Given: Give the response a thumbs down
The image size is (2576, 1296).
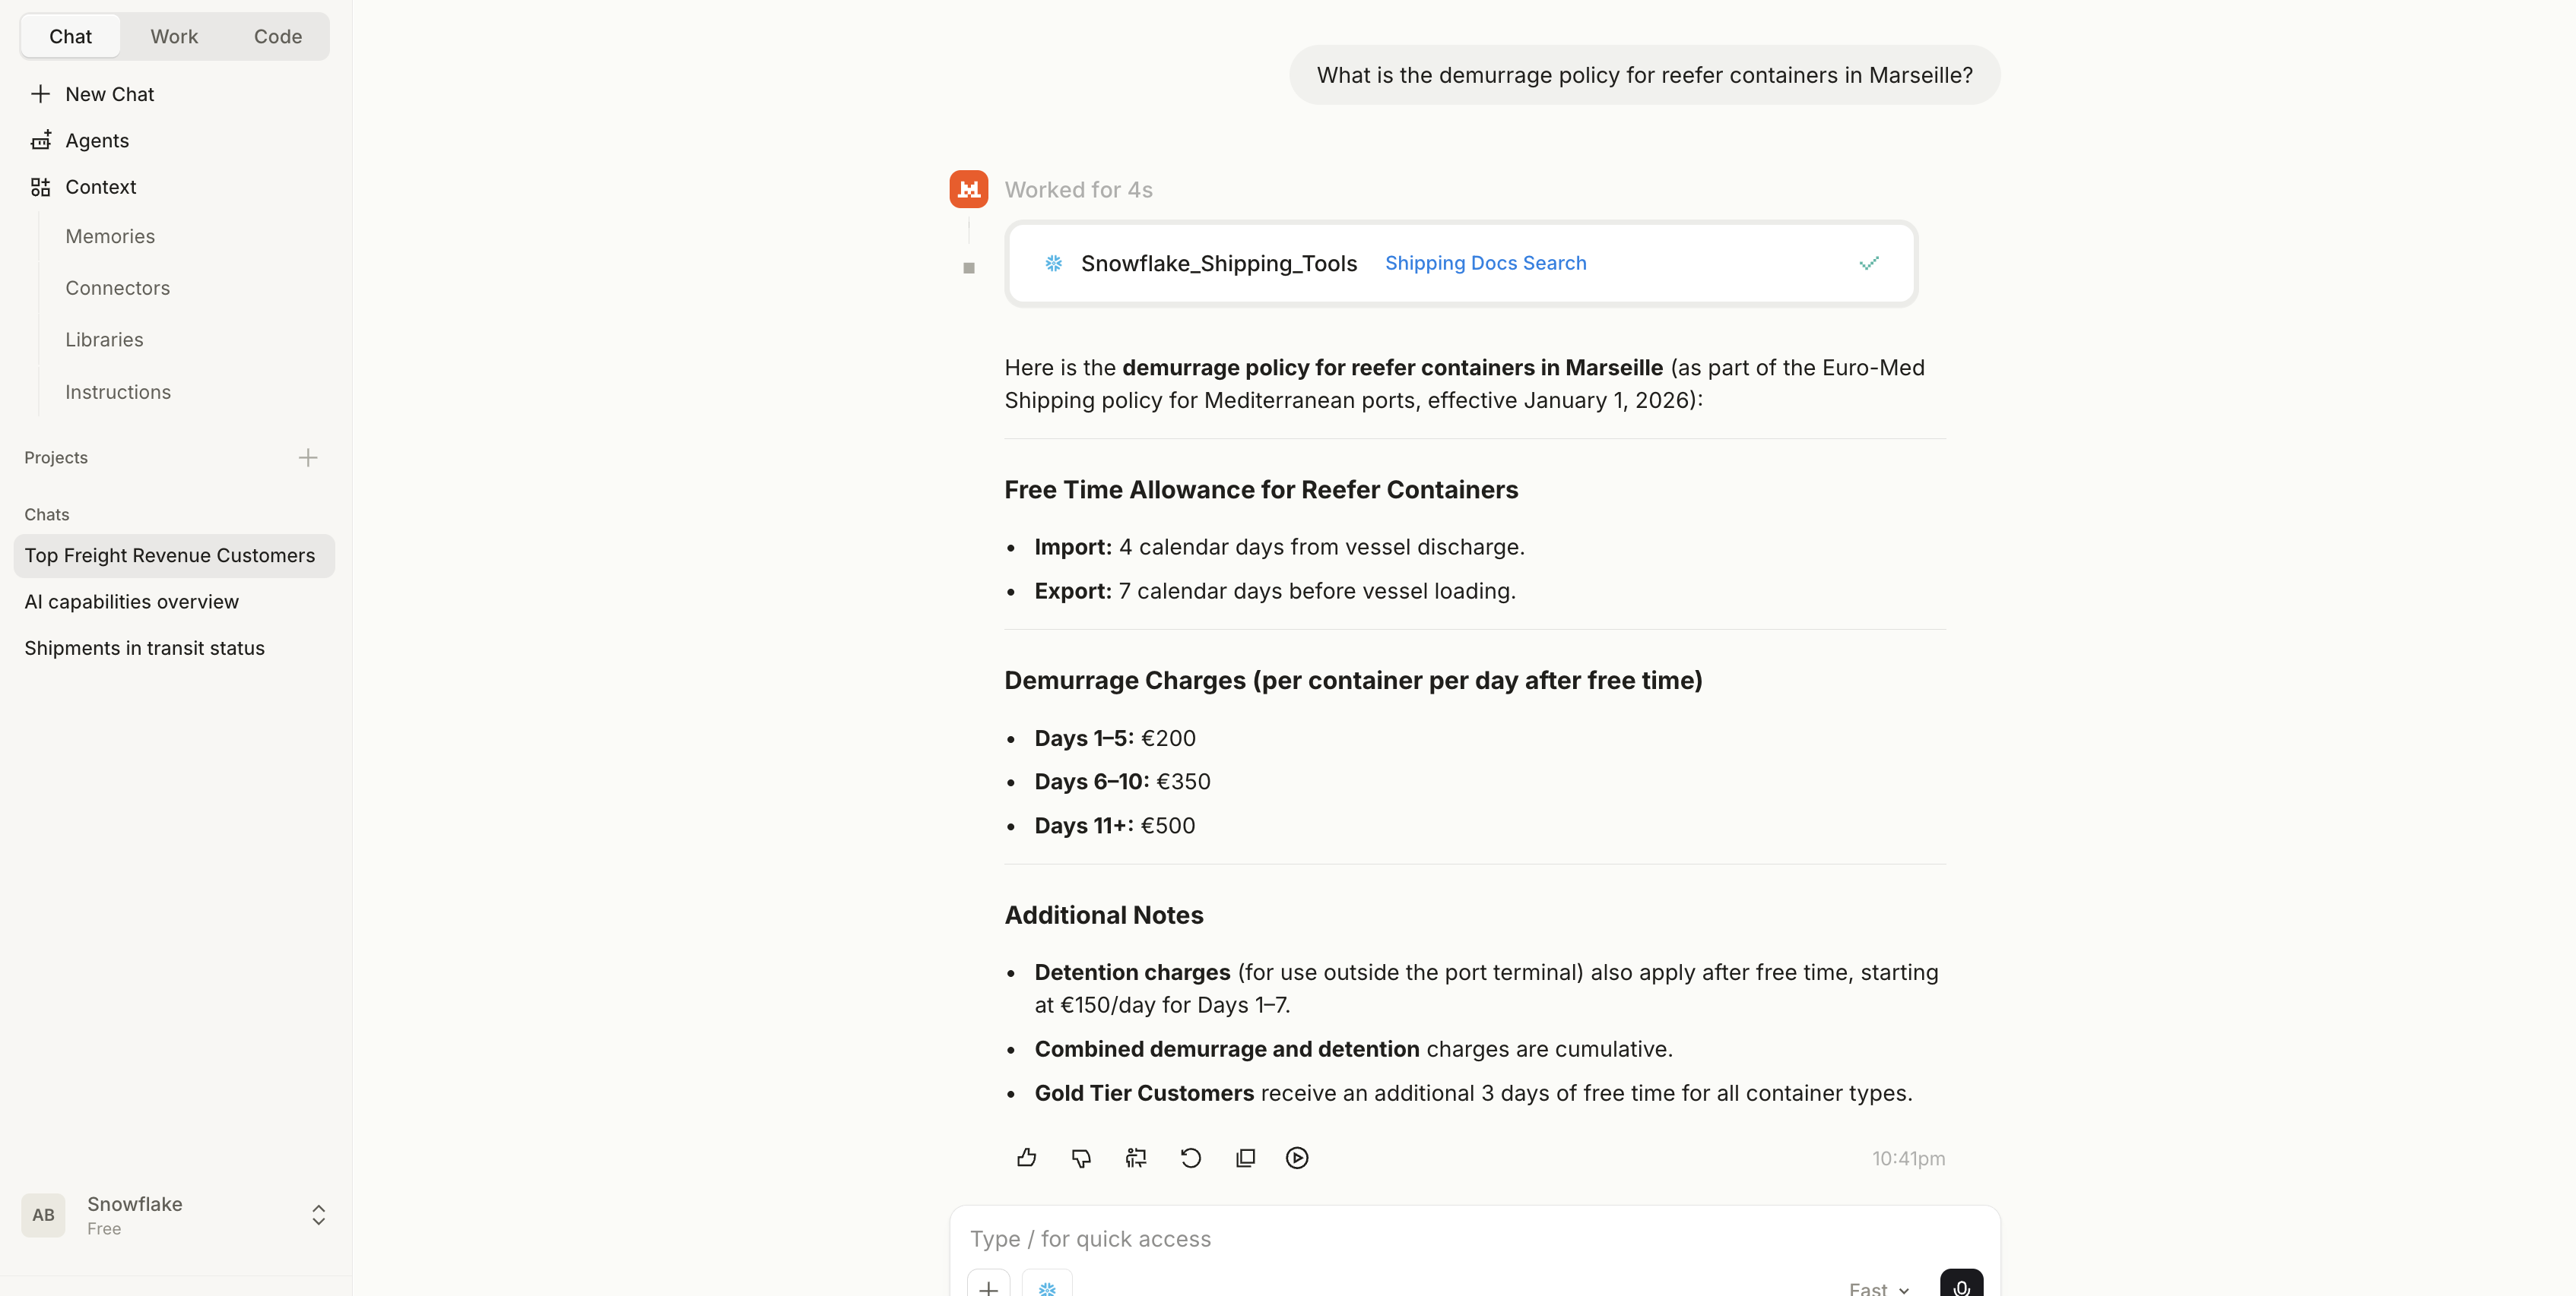Looking at the screenshot, I should coord(1081,1158).
